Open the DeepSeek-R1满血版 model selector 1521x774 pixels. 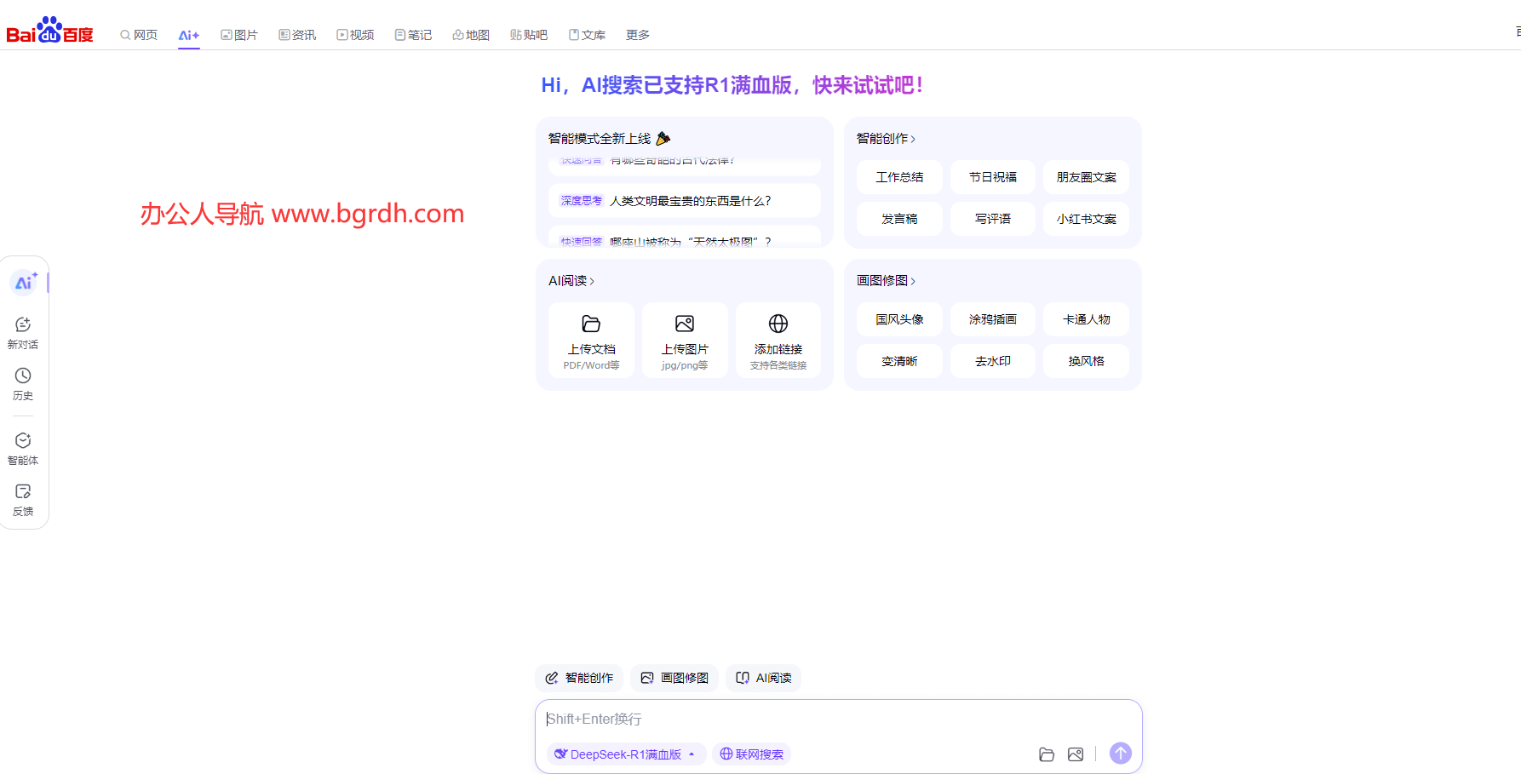[626, 754]
